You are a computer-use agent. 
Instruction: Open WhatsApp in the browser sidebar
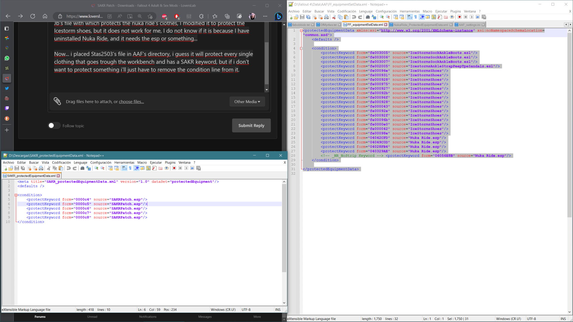click(7, 58)
